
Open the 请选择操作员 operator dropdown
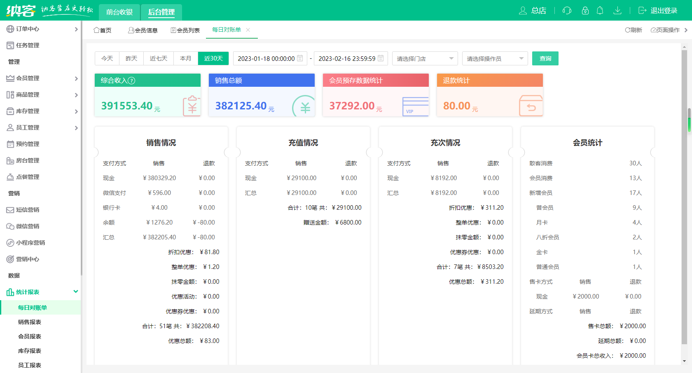pos(495,58)
